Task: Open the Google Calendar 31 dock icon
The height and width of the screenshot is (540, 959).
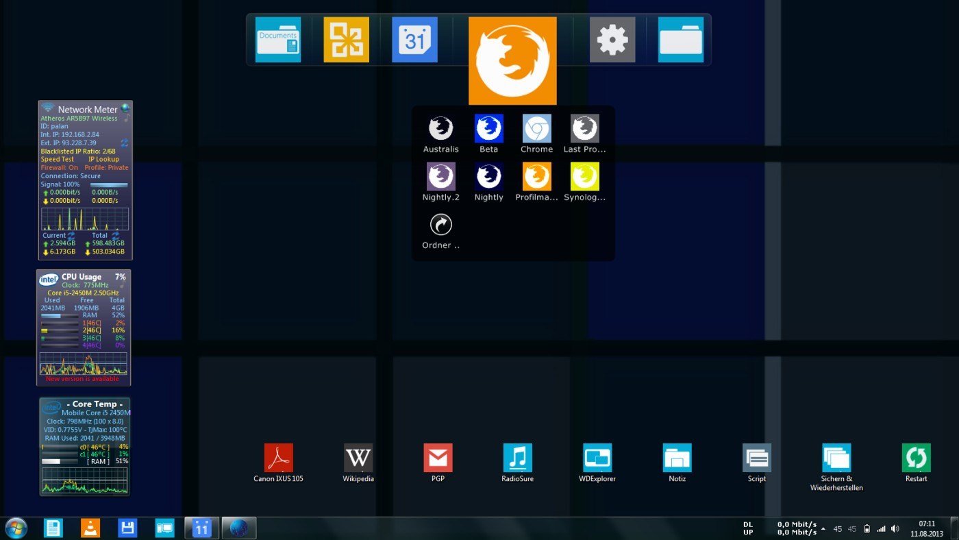Action: [414, 40]
